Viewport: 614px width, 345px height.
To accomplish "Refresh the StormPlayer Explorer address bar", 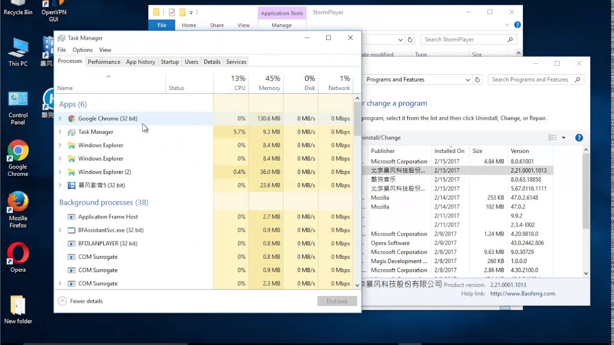I will 410,40.
